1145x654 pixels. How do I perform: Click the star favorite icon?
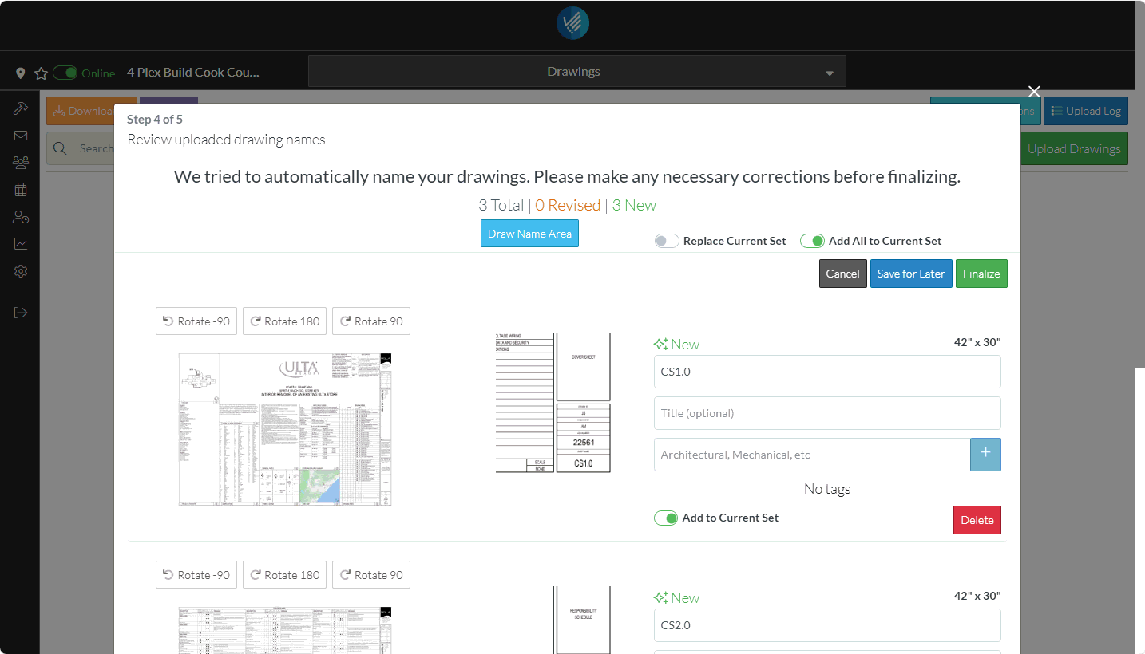click(41, 73)
